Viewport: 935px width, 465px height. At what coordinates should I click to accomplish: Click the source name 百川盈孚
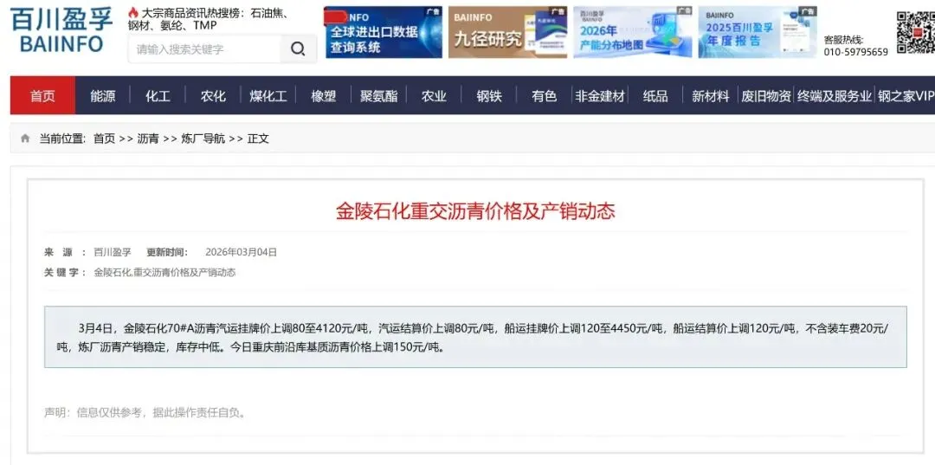[x=112, y=252]
